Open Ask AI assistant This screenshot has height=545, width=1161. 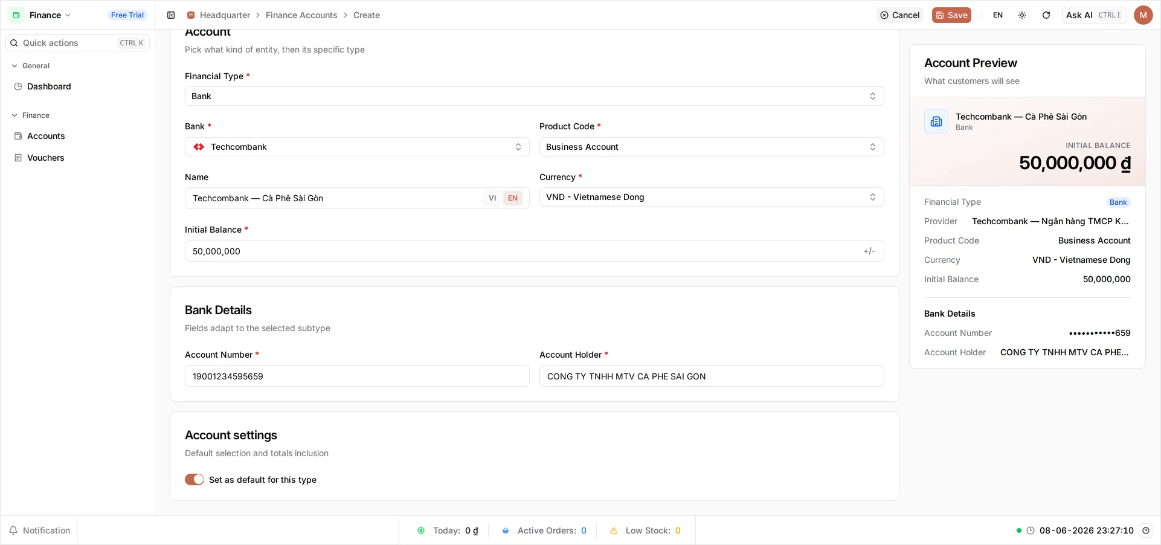coord(1094,15)
